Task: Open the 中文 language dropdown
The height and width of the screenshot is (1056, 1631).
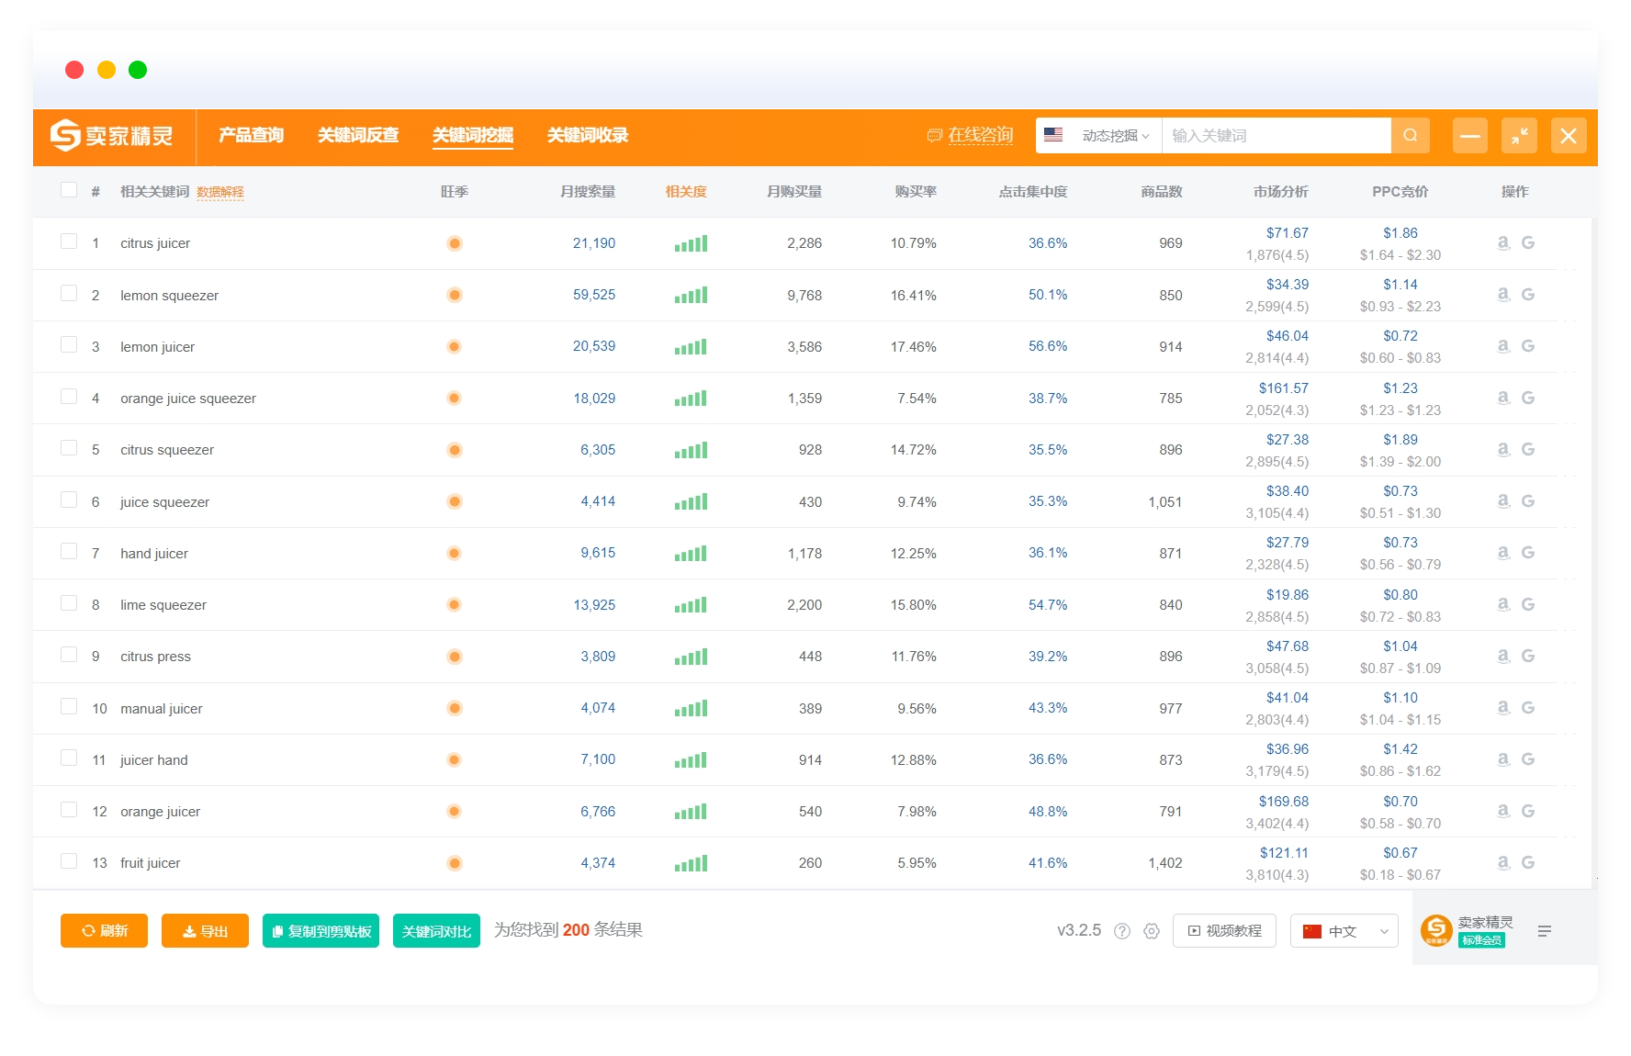Action: 1344,931
